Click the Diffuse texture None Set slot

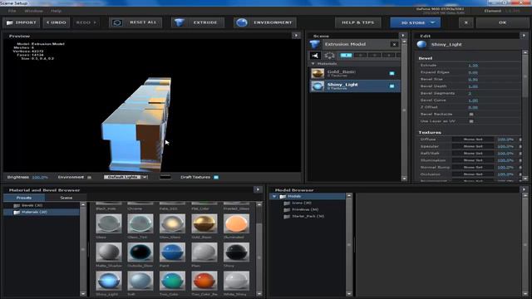pyautogui.click(x=473, y=140)
